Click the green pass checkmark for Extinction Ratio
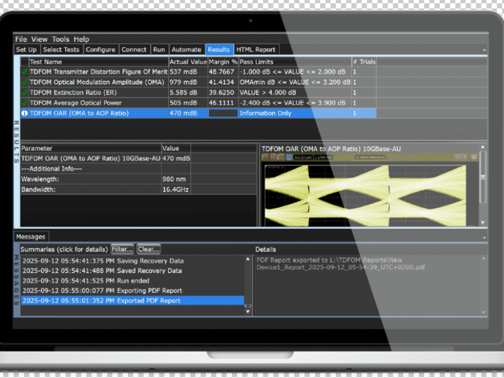 tap(25, 93)
